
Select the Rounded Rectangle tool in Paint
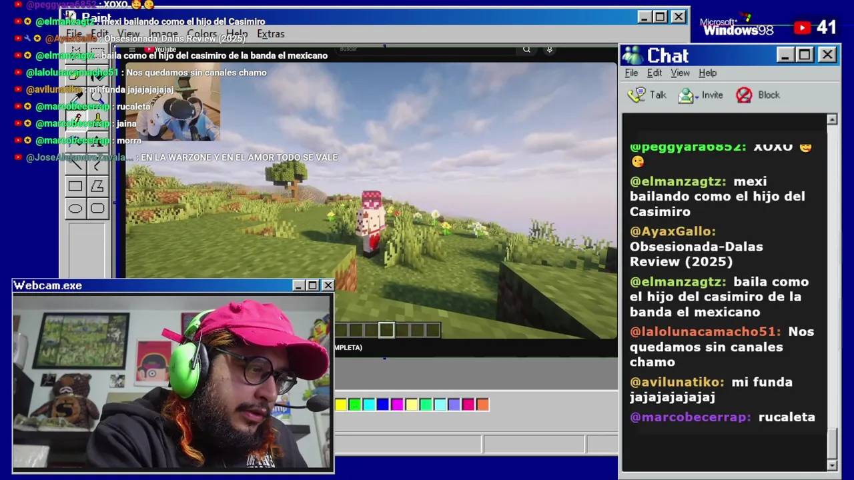coord(97,209)
